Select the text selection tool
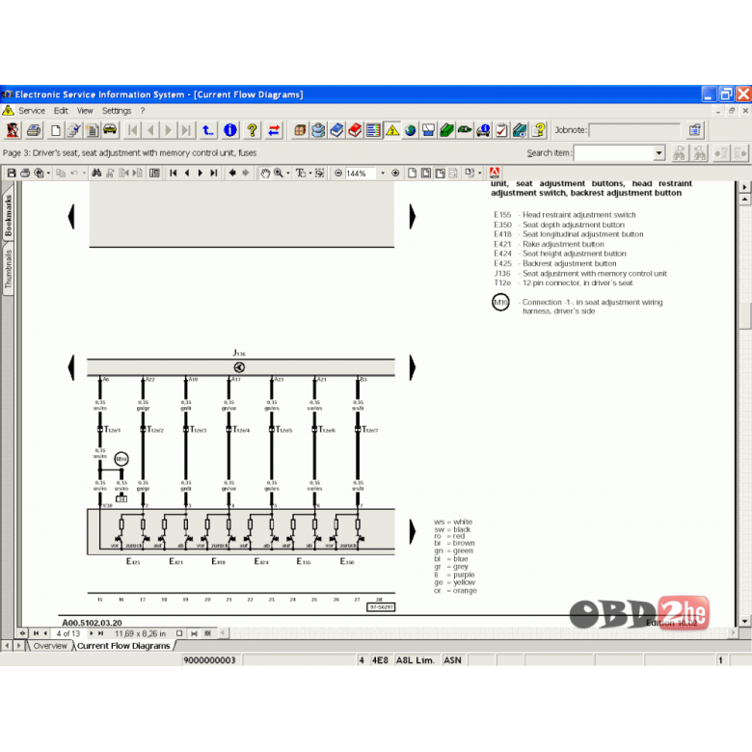Screen dimensions: 752x752 (x=301, y=174)
